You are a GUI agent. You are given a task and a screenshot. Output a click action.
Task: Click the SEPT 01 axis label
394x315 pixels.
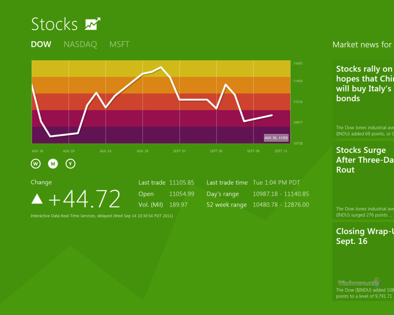click(179, 151)
